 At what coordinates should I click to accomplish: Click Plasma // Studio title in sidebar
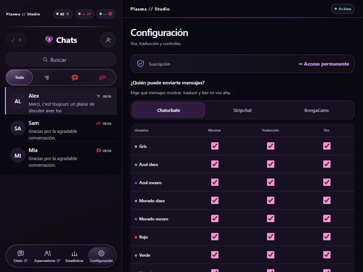point(23,14)
